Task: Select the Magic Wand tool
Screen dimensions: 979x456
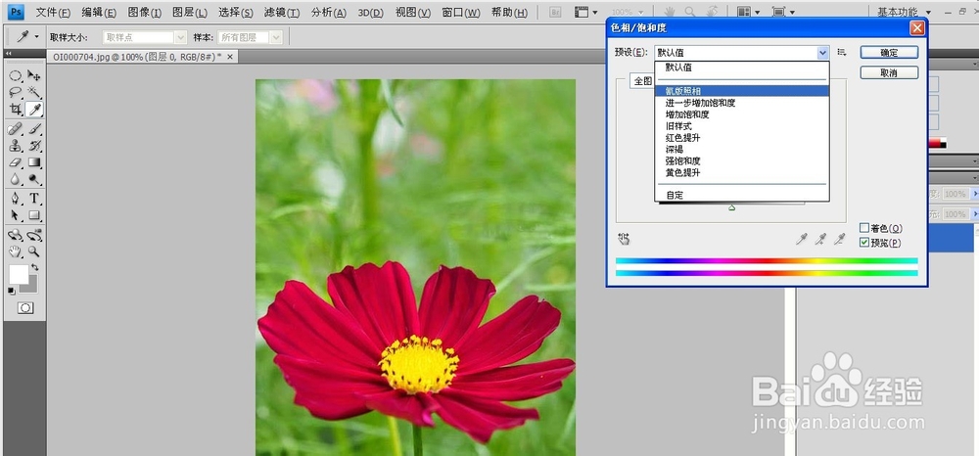Action: pos(34,92)
